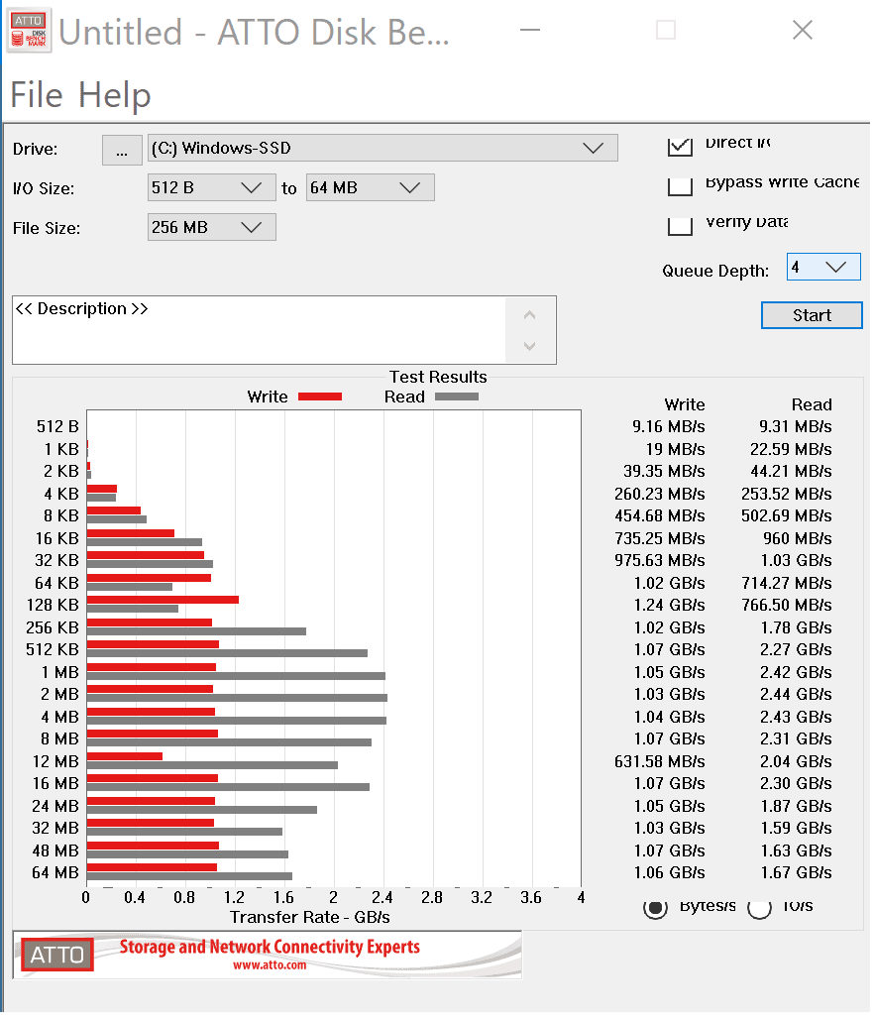
Task: Select the IO/s radio button
Action: (x=759, y=907)
